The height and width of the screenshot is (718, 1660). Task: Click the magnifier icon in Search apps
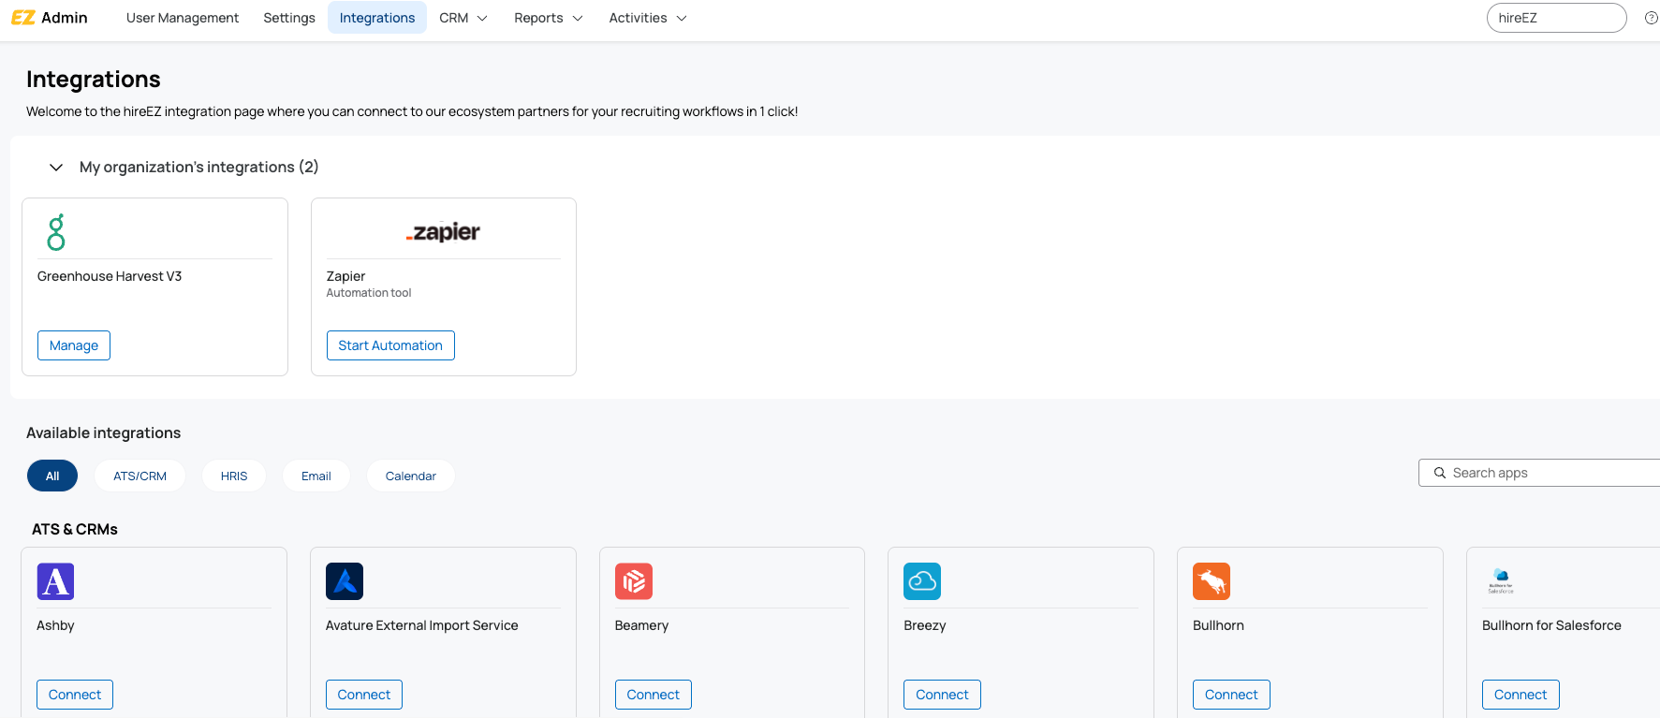tap(1440, 473)
